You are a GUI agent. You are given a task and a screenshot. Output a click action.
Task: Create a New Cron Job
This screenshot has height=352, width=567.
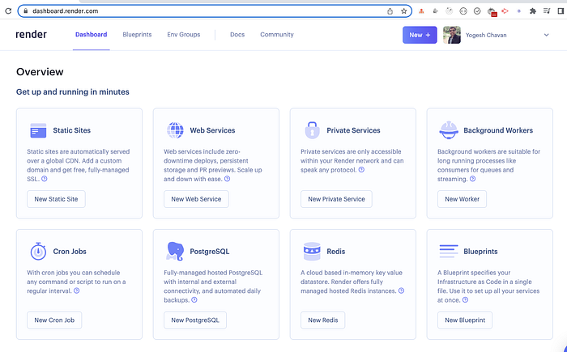click(x=54, y=320)
